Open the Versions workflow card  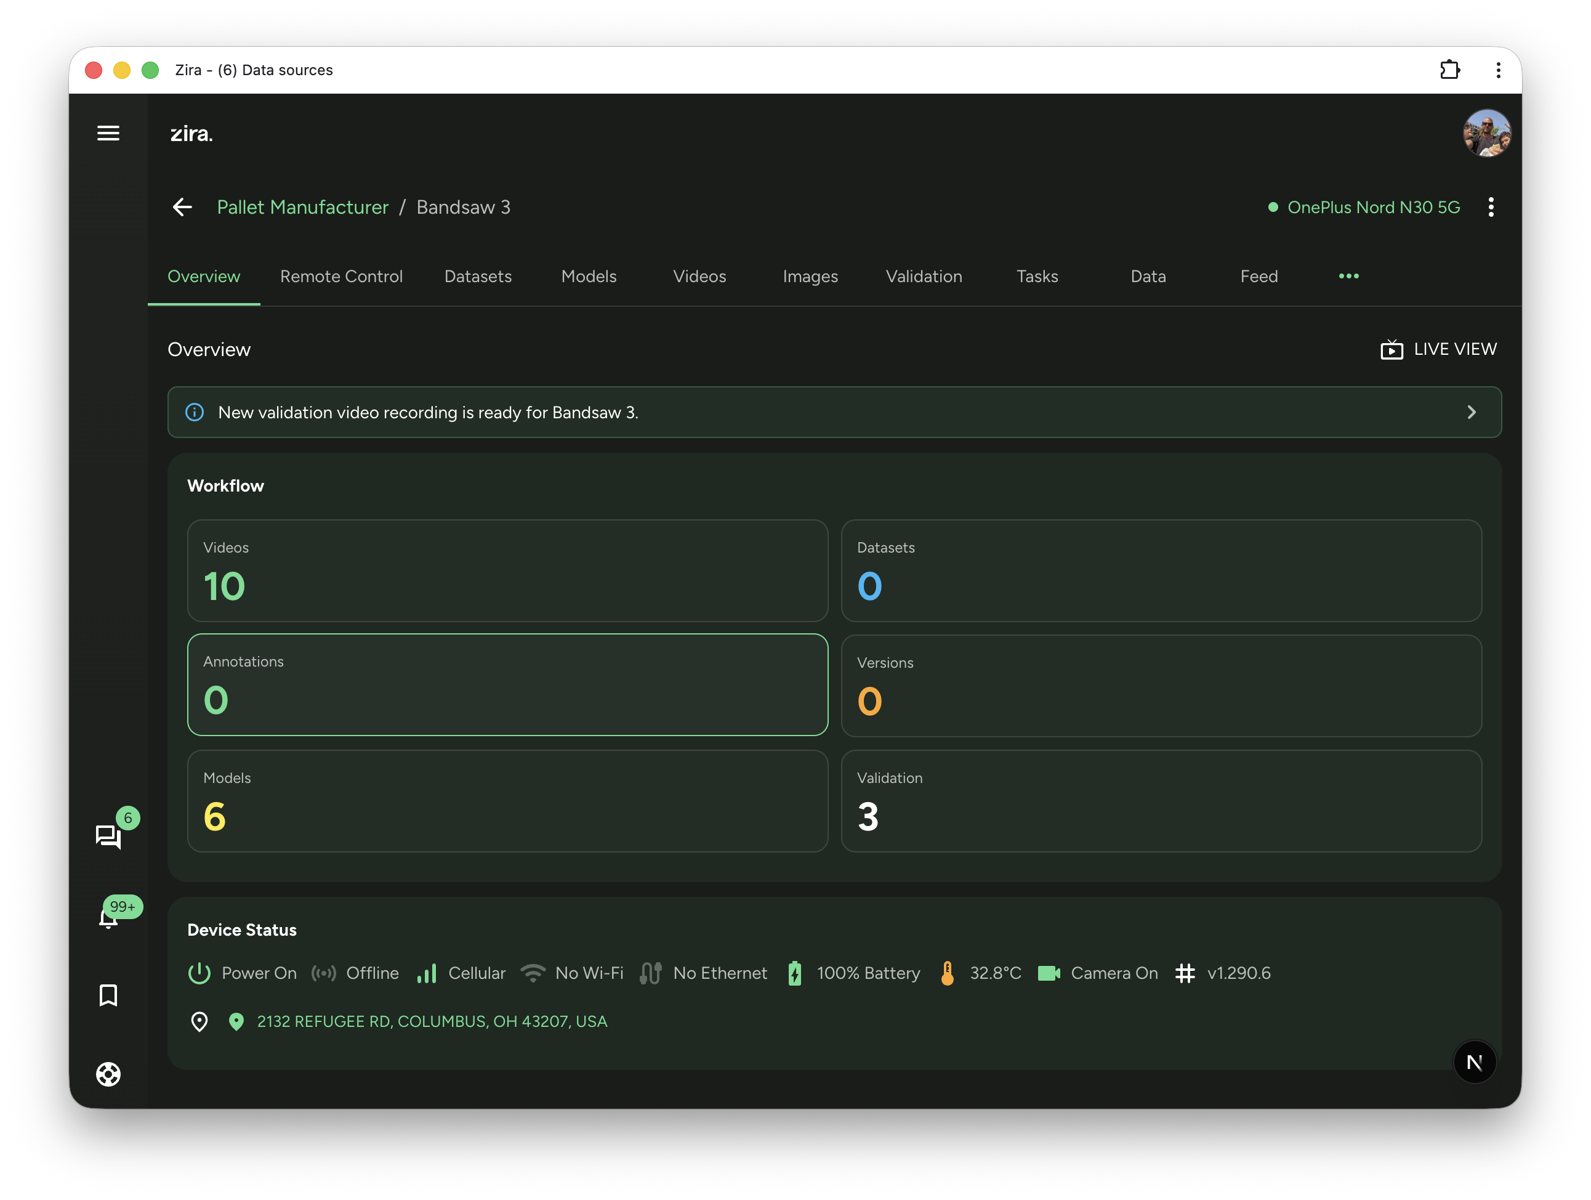(1161, 686)
